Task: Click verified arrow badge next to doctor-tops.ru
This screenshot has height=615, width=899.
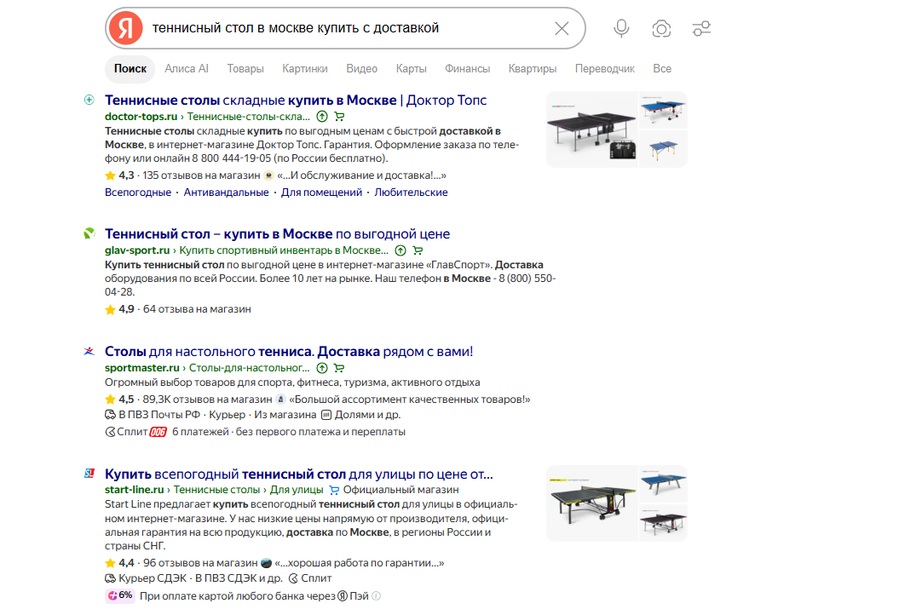Action: (322, 117)
